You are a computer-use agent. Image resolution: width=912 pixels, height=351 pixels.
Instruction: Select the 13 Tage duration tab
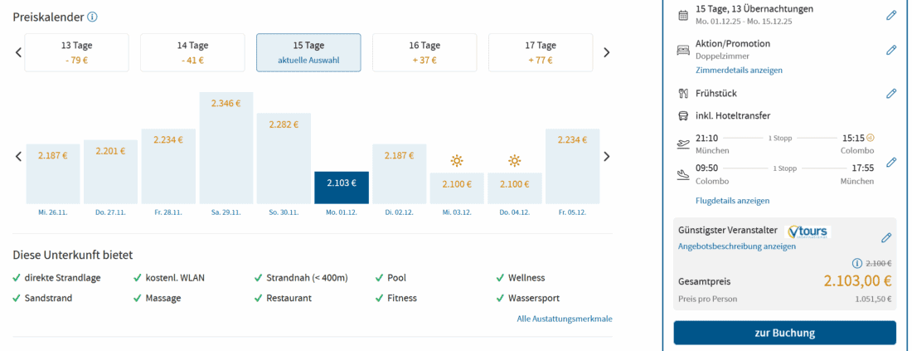(77, 52)
